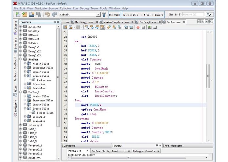Image resolution: width=228 pixels, height=162 pixels.
Task: Click the Comment editor icon
Action: tap(150, 27)
